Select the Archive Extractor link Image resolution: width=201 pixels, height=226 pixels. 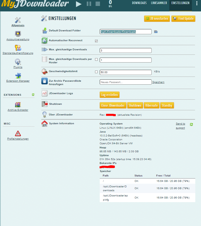tap(18, 110)
